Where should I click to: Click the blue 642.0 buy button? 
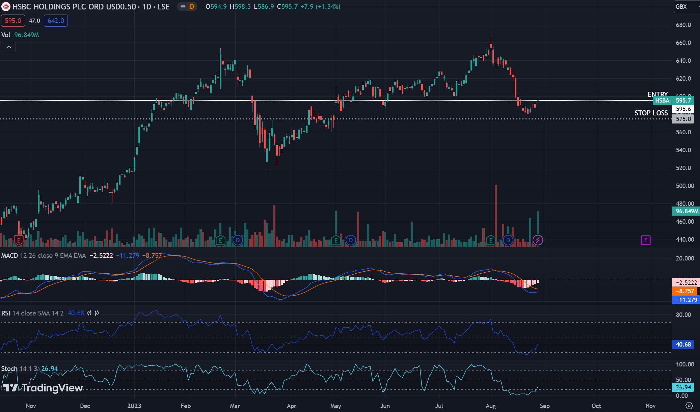pos(56,21)
